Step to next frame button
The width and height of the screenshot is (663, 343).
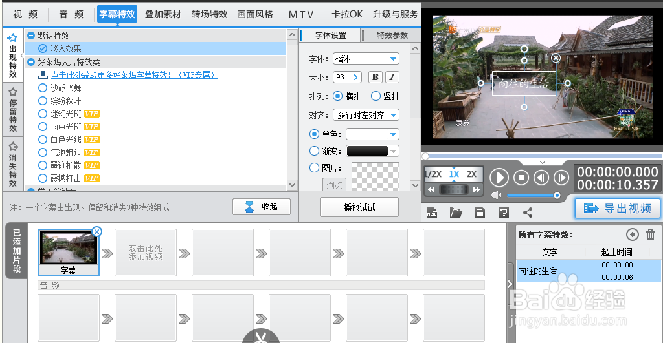561,178
